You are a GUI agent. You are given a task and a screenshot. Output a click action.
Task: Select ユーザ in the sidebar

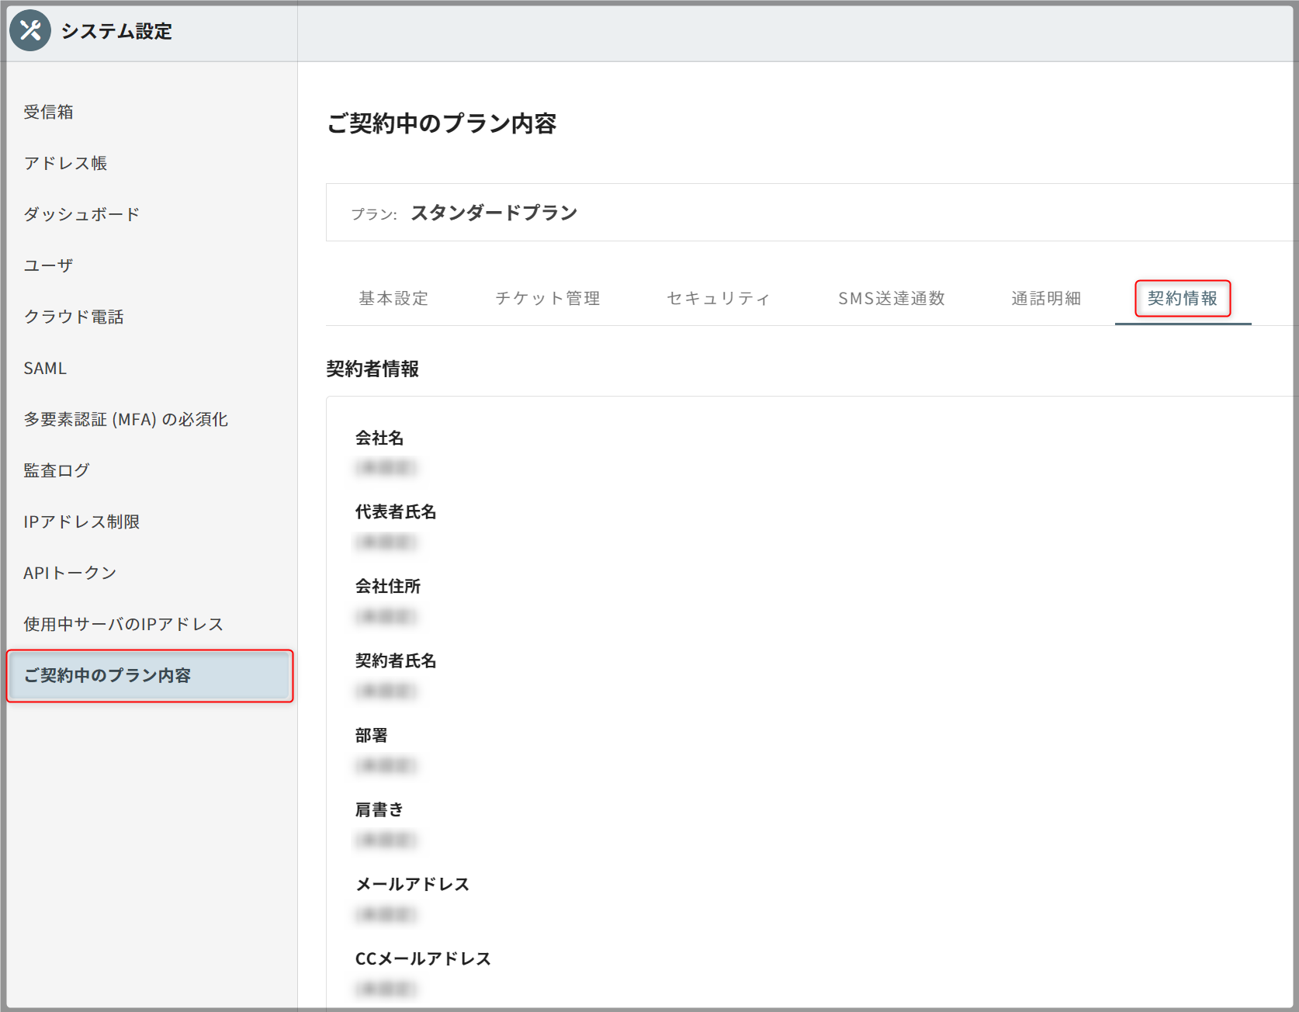click(48, 265)
